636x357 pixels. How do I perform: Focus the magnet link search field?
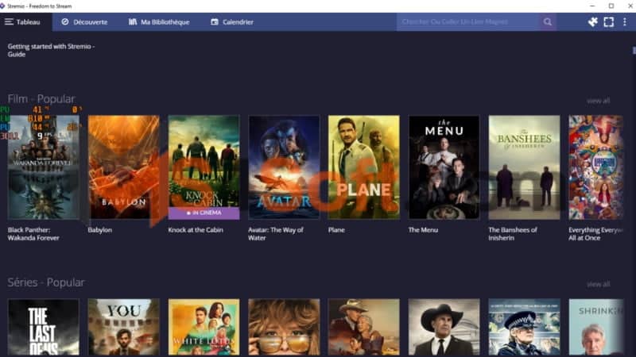tap(468, 22)
